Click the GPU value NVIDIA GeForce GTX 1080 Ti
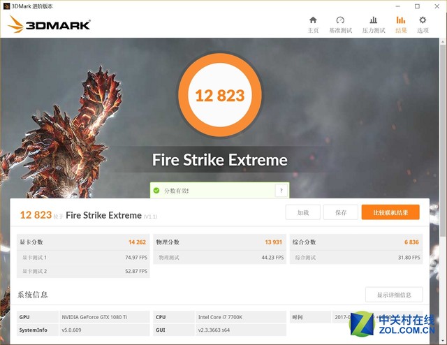Image resolution: width=447 pixels, height=345 pixels. [x=94, y=317]
